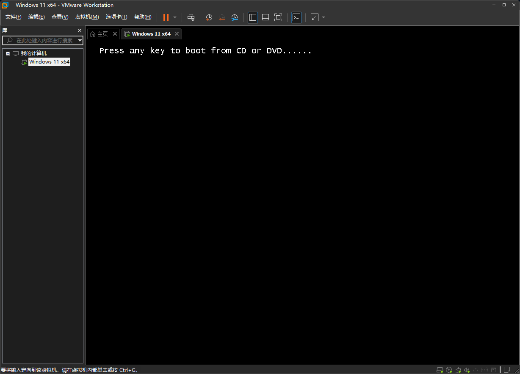520x374 pixels.
Task: Close the 库 library panel
Action: tap(80, 30)
